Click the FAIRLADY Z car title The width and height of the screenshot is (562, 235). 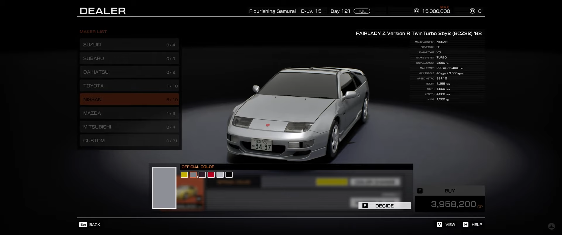pos(419,33)
